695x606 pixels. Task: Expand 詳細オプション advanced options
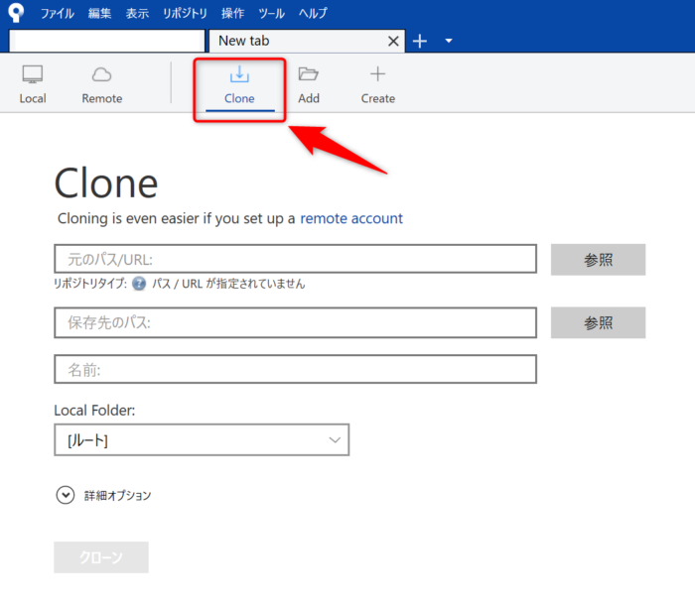click(66, 495)
